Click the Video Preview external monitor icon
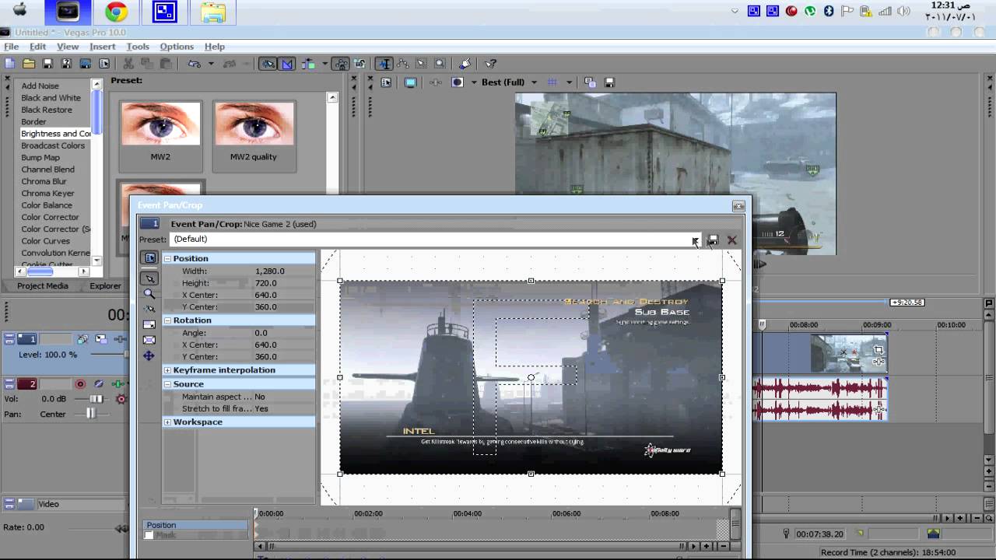This screenshot has height=560, width=996. pos(410,82)
